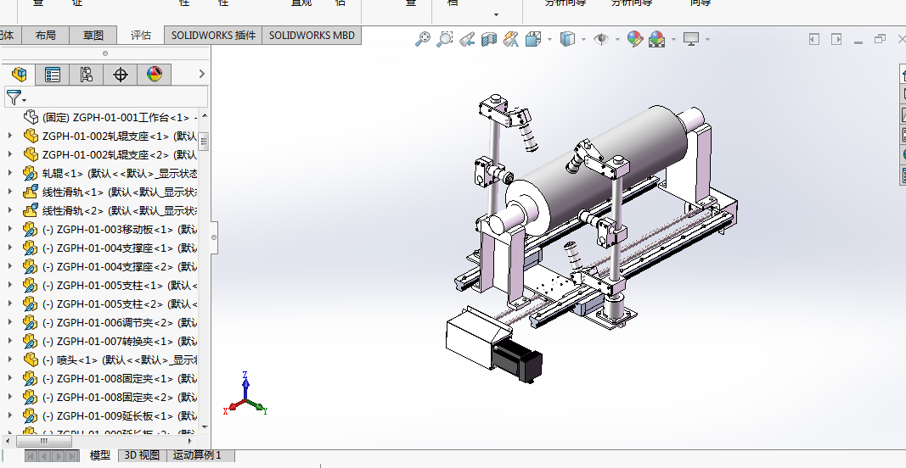Switch to the SOLIDWORKS MBD tab
This screenshot has width=906, height=468.
point(312,36)
